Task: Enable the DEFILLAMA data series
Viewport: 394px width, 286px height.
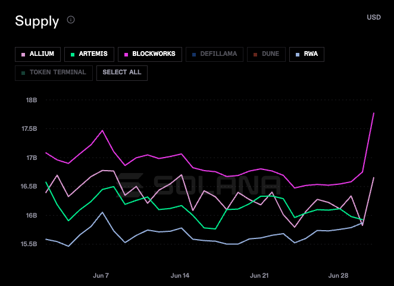Action: 214,54
